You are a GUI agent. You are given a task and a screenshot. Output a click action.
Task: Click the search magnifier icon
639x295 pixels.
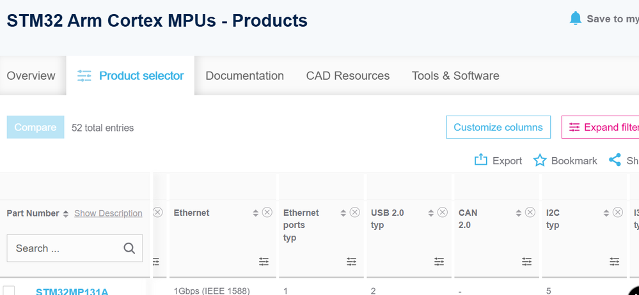129,248
